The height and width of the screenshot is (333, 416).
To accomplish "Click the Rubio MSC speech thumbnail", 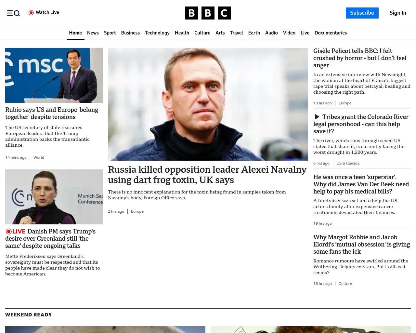I will [x=54, y=75].
